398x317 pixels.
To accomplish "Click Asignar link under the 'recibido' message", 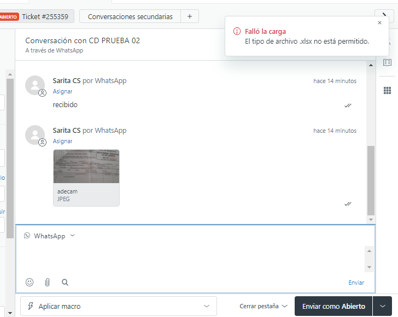I will click(x=62, y=91).
